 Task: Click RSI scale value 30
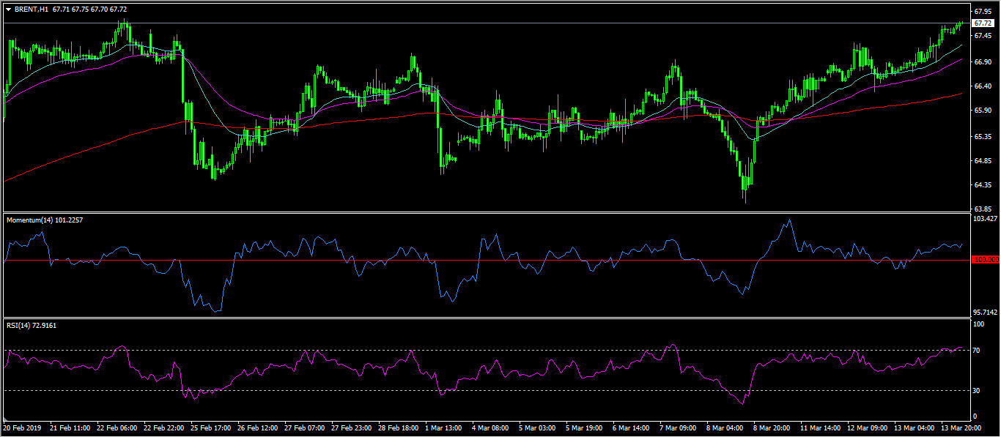976,390
